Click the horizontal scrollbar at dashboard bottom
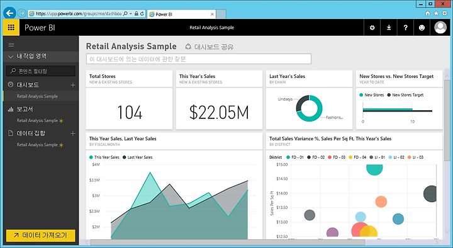The width and height of the screenshot is (453, 248). click(x=228, y=242)
